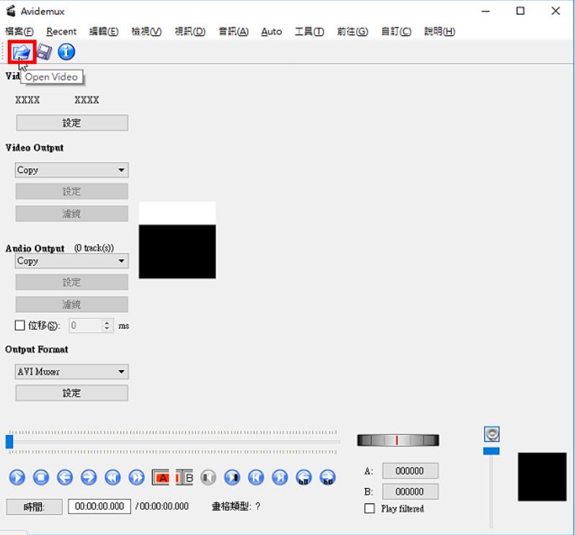Start playback with the Play button

coord(17,477)
